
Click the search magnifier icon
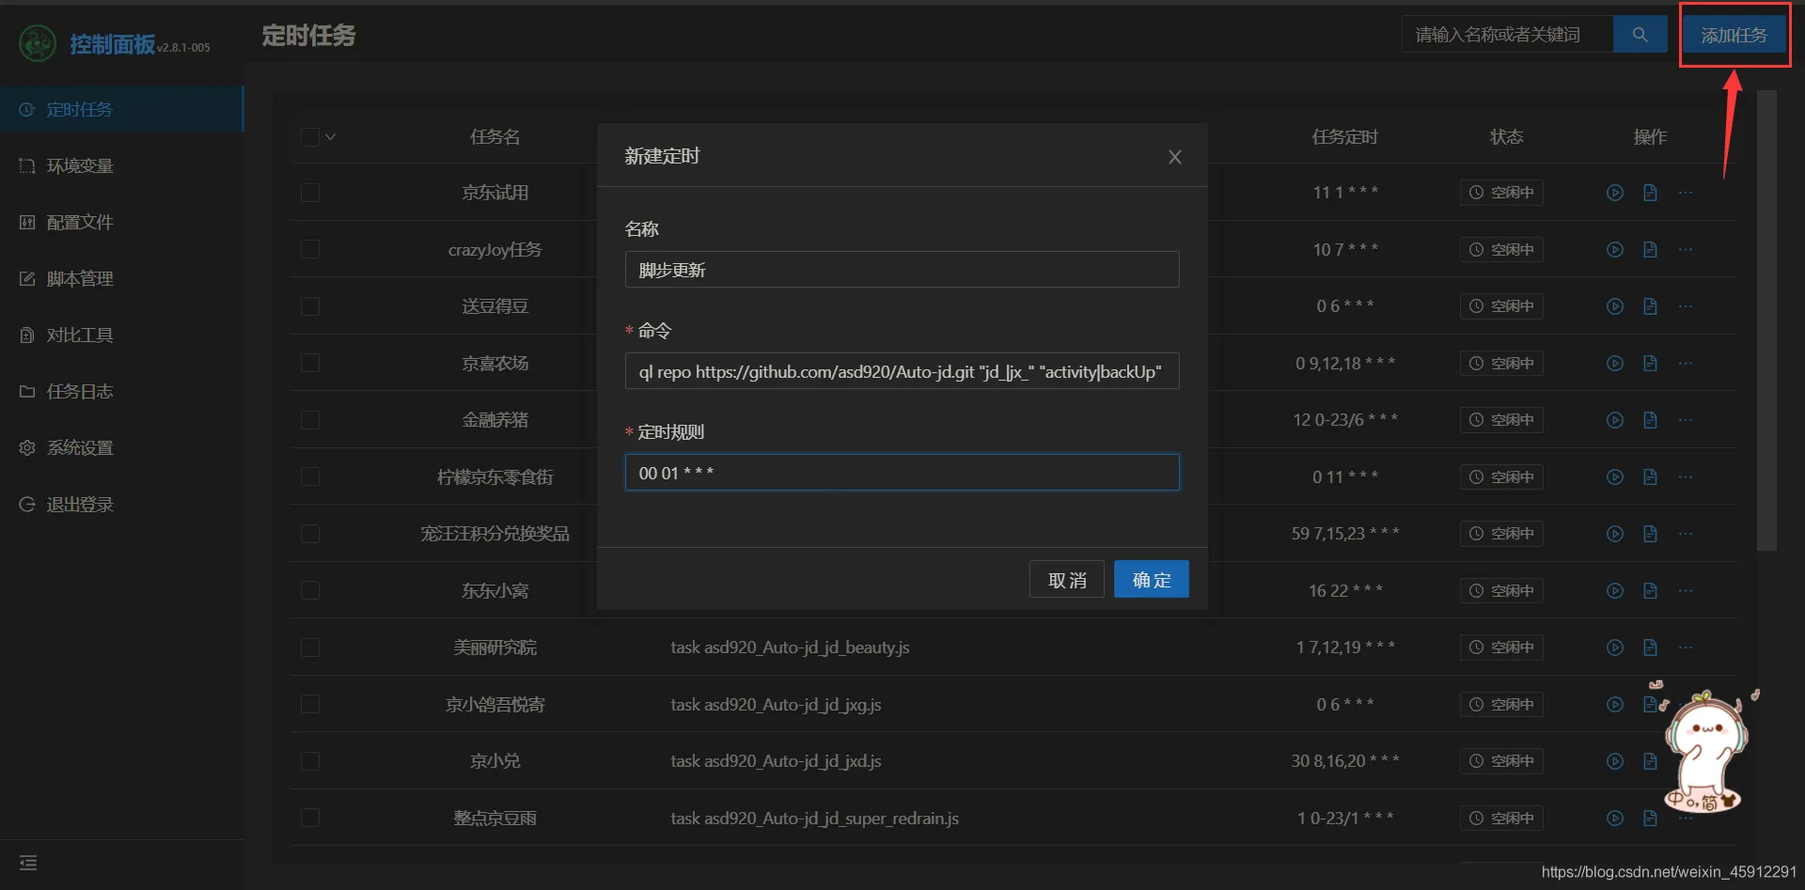(x=1640, y=35)
